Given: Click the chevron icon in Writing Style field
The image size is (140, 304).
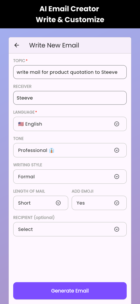Looking at the screenshot, I should click(x=117, y=177).
